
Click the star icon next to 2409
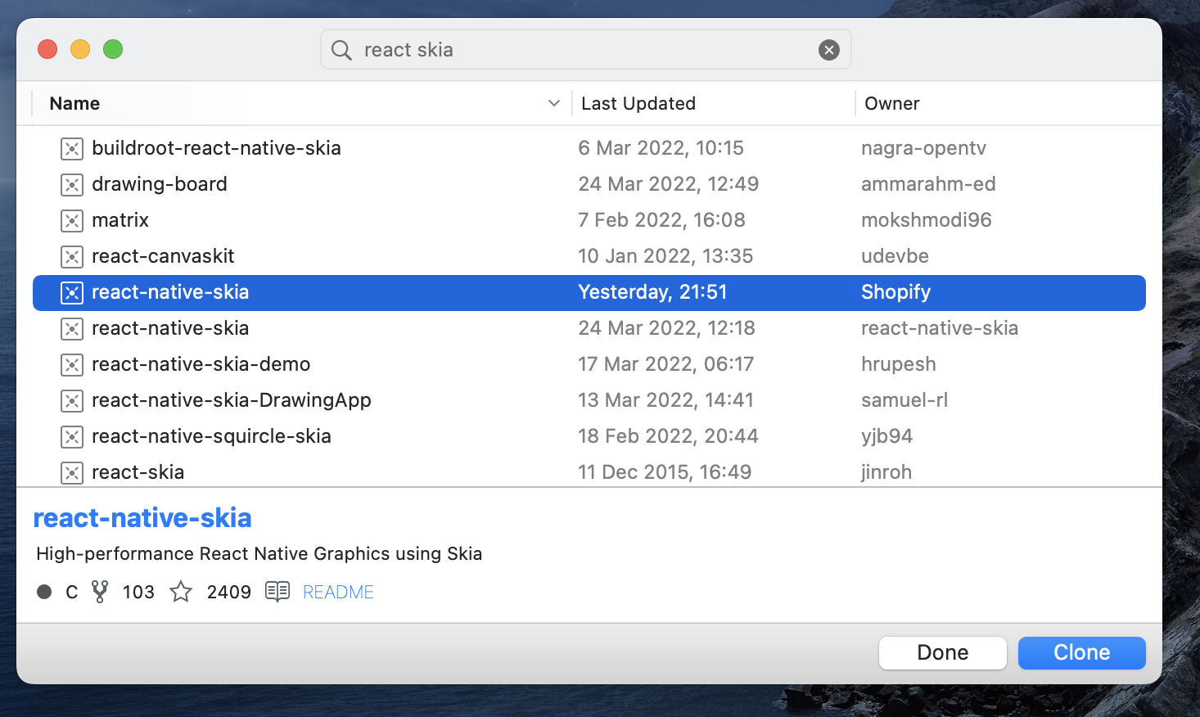pos(181,592)
